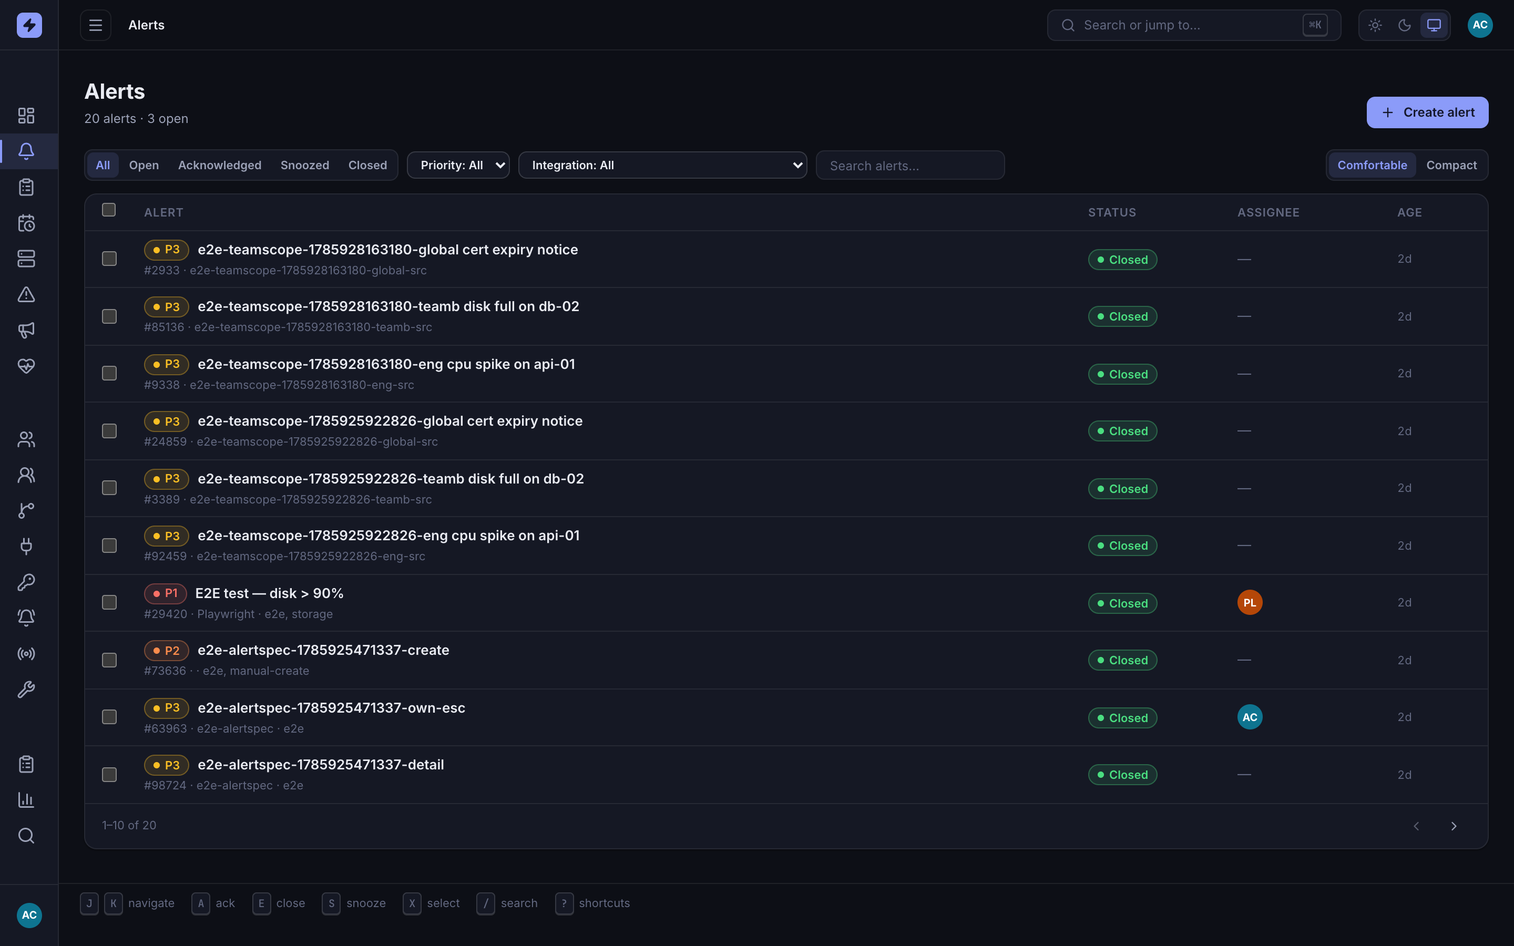This screenshot has height=946, width=1514.
Task: Click the PL assignee avatar
Action: 1250,602
